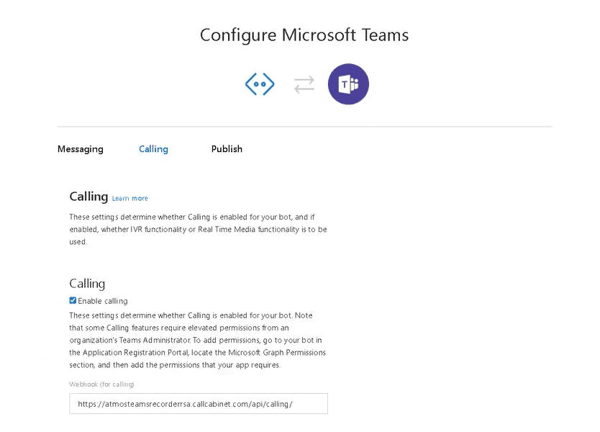This screenshot has height=432, width=600.
Task: Click the Configure Microsoft Teams heading
Action: [304, 35]
